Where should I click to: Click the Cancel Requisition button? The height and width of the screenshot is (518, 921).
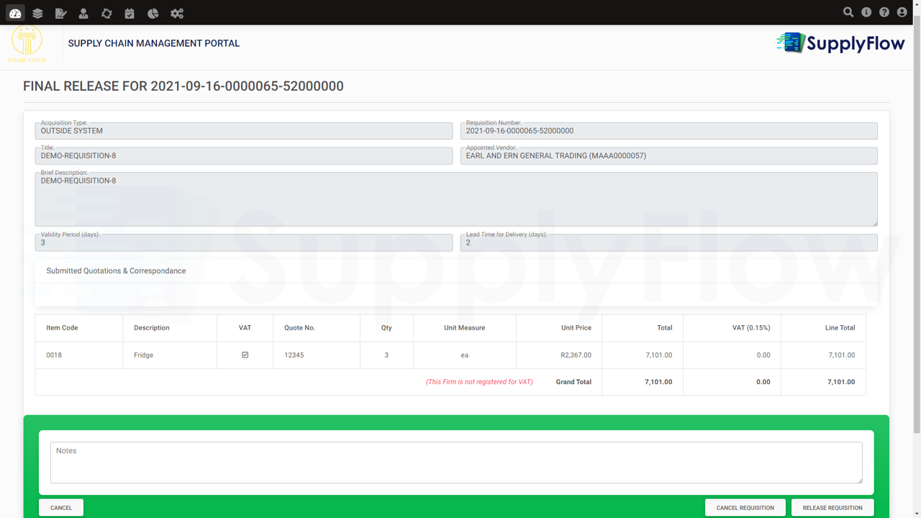pos(745,507)
